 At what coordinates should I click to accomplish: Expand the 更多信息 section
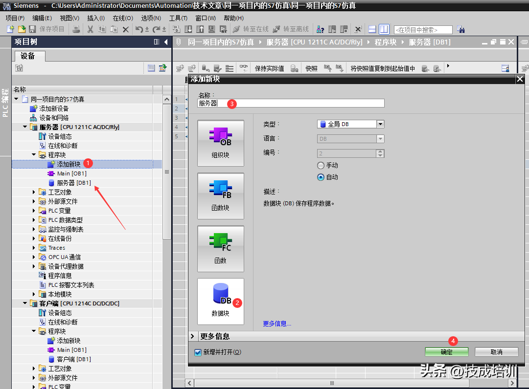tap(192, 336)
